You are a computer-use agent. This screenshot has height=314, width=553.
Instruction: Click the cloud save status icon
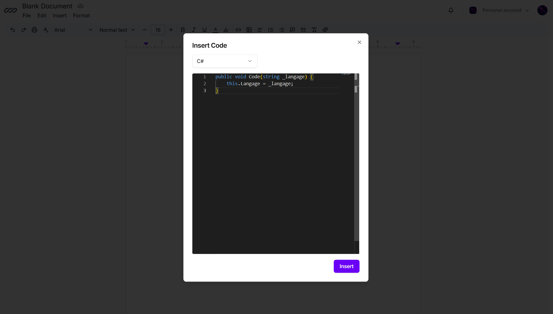(x=80, y=6)
